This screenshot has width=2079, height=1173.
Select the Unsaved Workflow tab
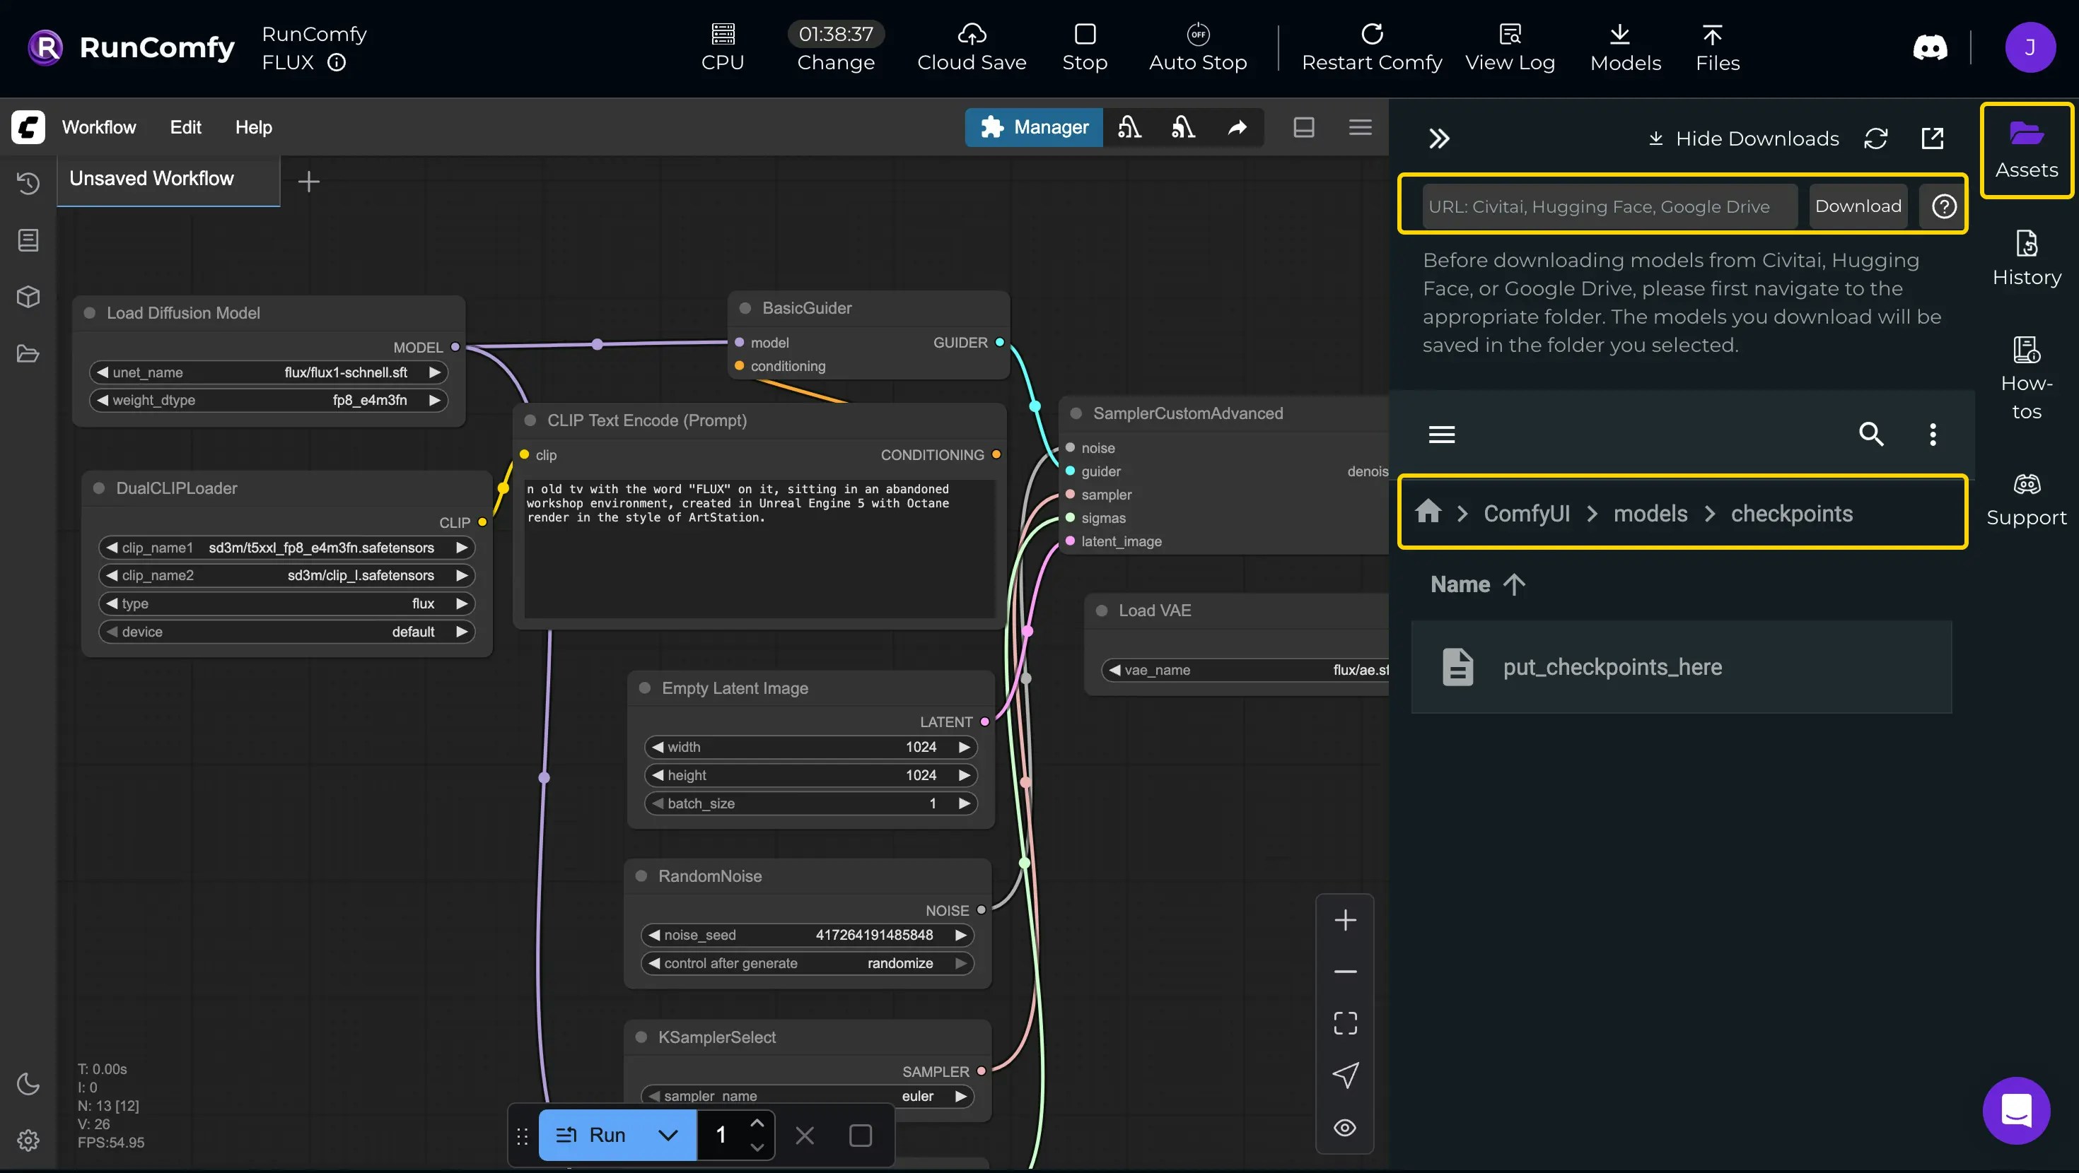coord(169,179)
